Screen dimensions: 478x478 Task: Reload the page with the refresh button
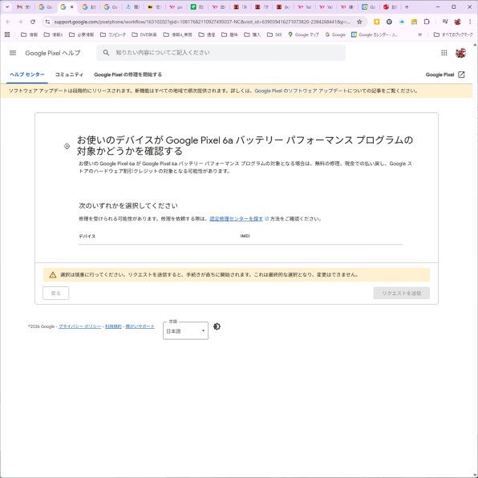point(33,22)
